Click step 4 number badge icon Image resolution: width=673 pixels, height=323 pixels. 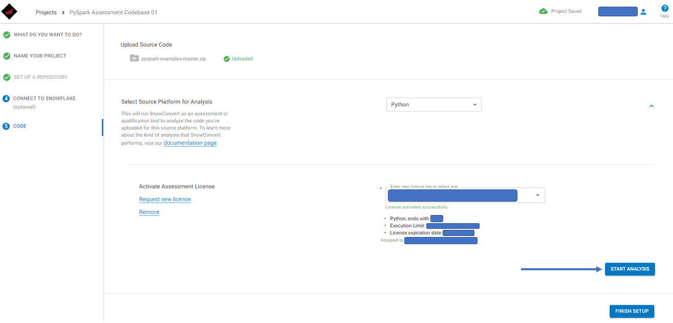coord(6,98)
